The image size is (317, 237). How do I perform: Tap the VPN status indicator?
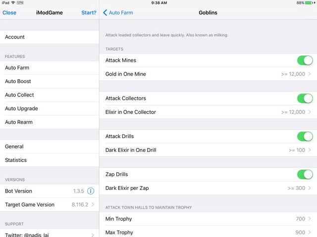20,2
